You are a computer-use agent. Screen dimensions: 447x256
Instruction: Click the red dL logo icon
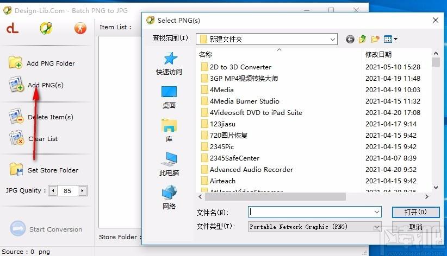pyautogui.click(x=13, y=28)
